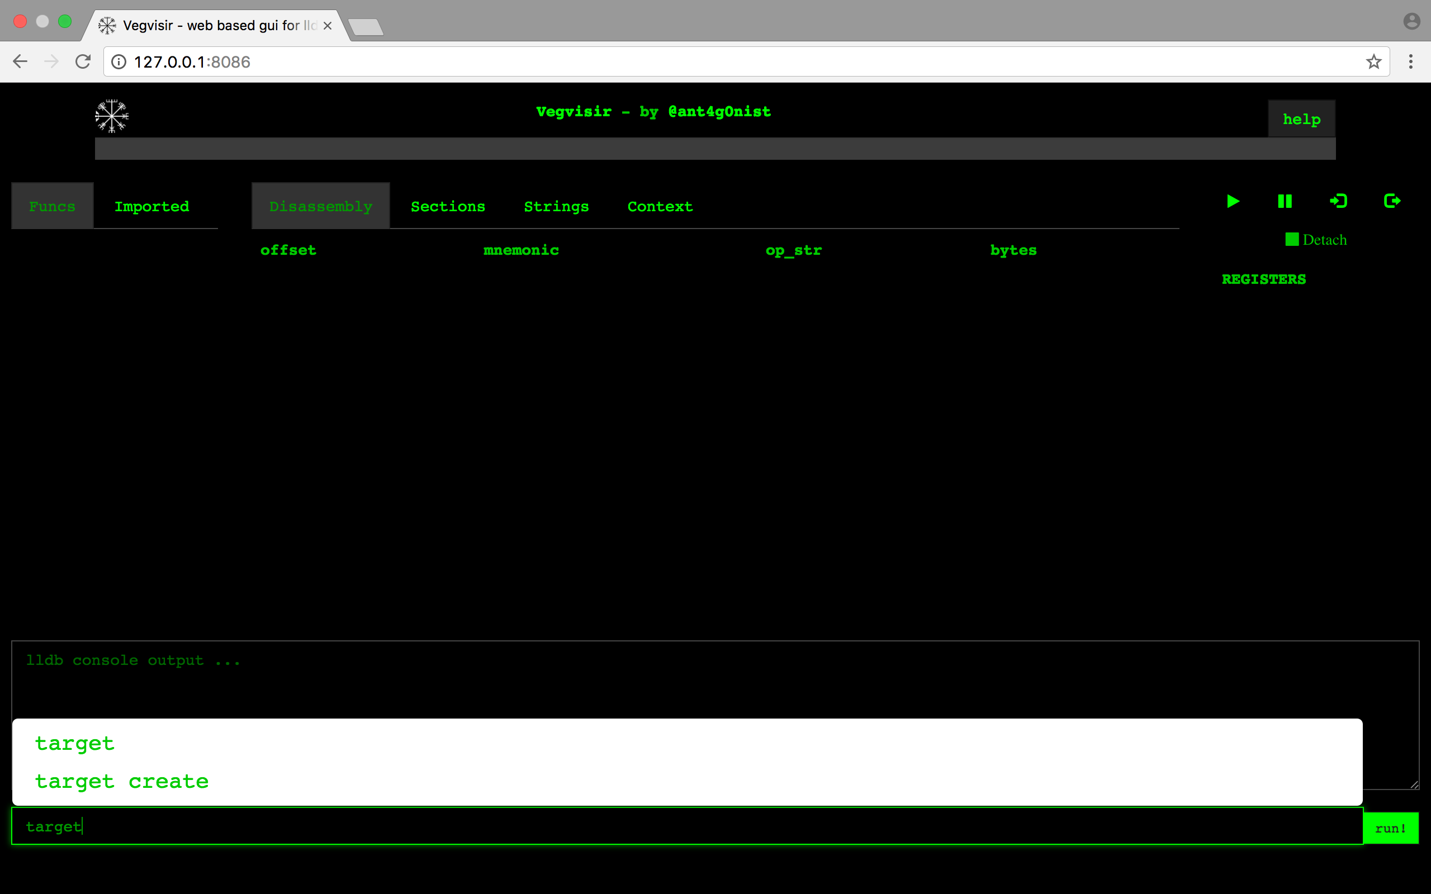This screenshot has width=1431, height=894.
Task: Click the lldb command input field
Action: (686, 826)
